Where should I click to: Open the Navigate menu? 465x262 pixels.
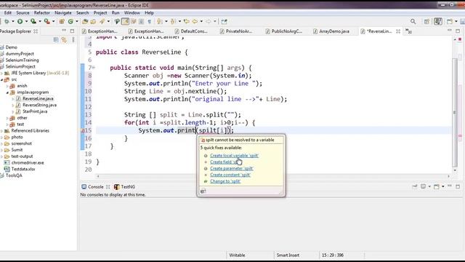(x=63, y=13)
